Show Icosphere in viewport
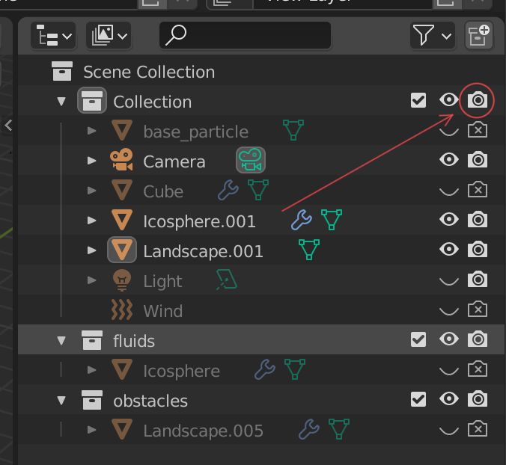506x465 pixels. pos(448,371)
